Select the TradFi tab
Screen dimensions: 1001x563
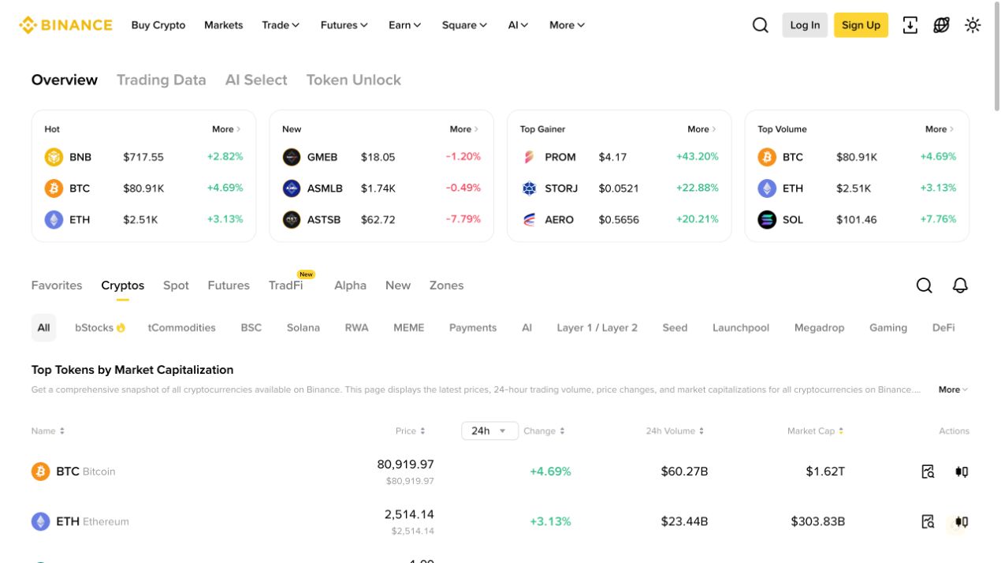tap(286, 285)
